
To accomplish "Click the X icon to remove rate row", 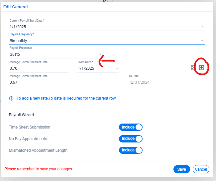I will [x=193, y=67].
